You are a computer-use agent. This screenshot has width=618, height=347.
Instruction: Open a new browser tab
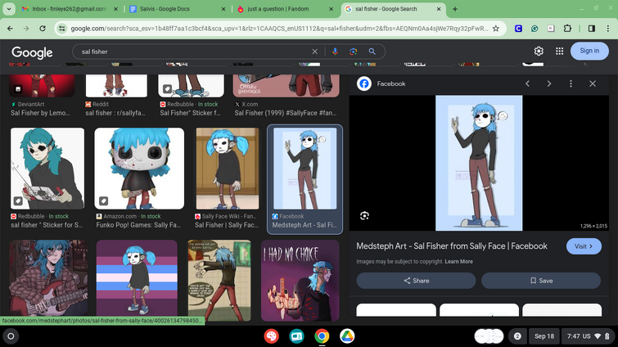click(455, 9)
